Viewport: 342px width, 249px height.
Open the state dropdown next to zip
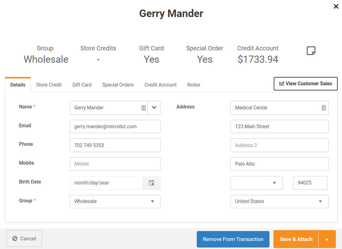[x=256, y=183]
